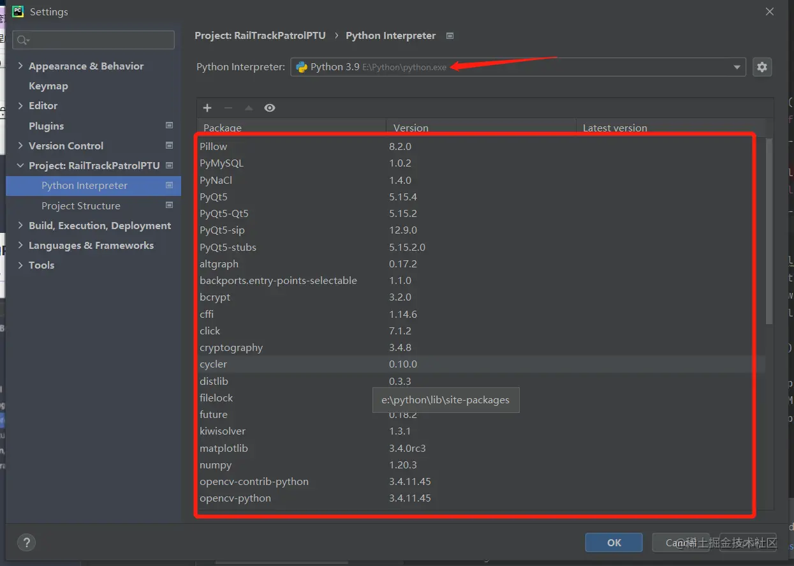Open the Python Interpreter dropdown arrow

[737, 67]
